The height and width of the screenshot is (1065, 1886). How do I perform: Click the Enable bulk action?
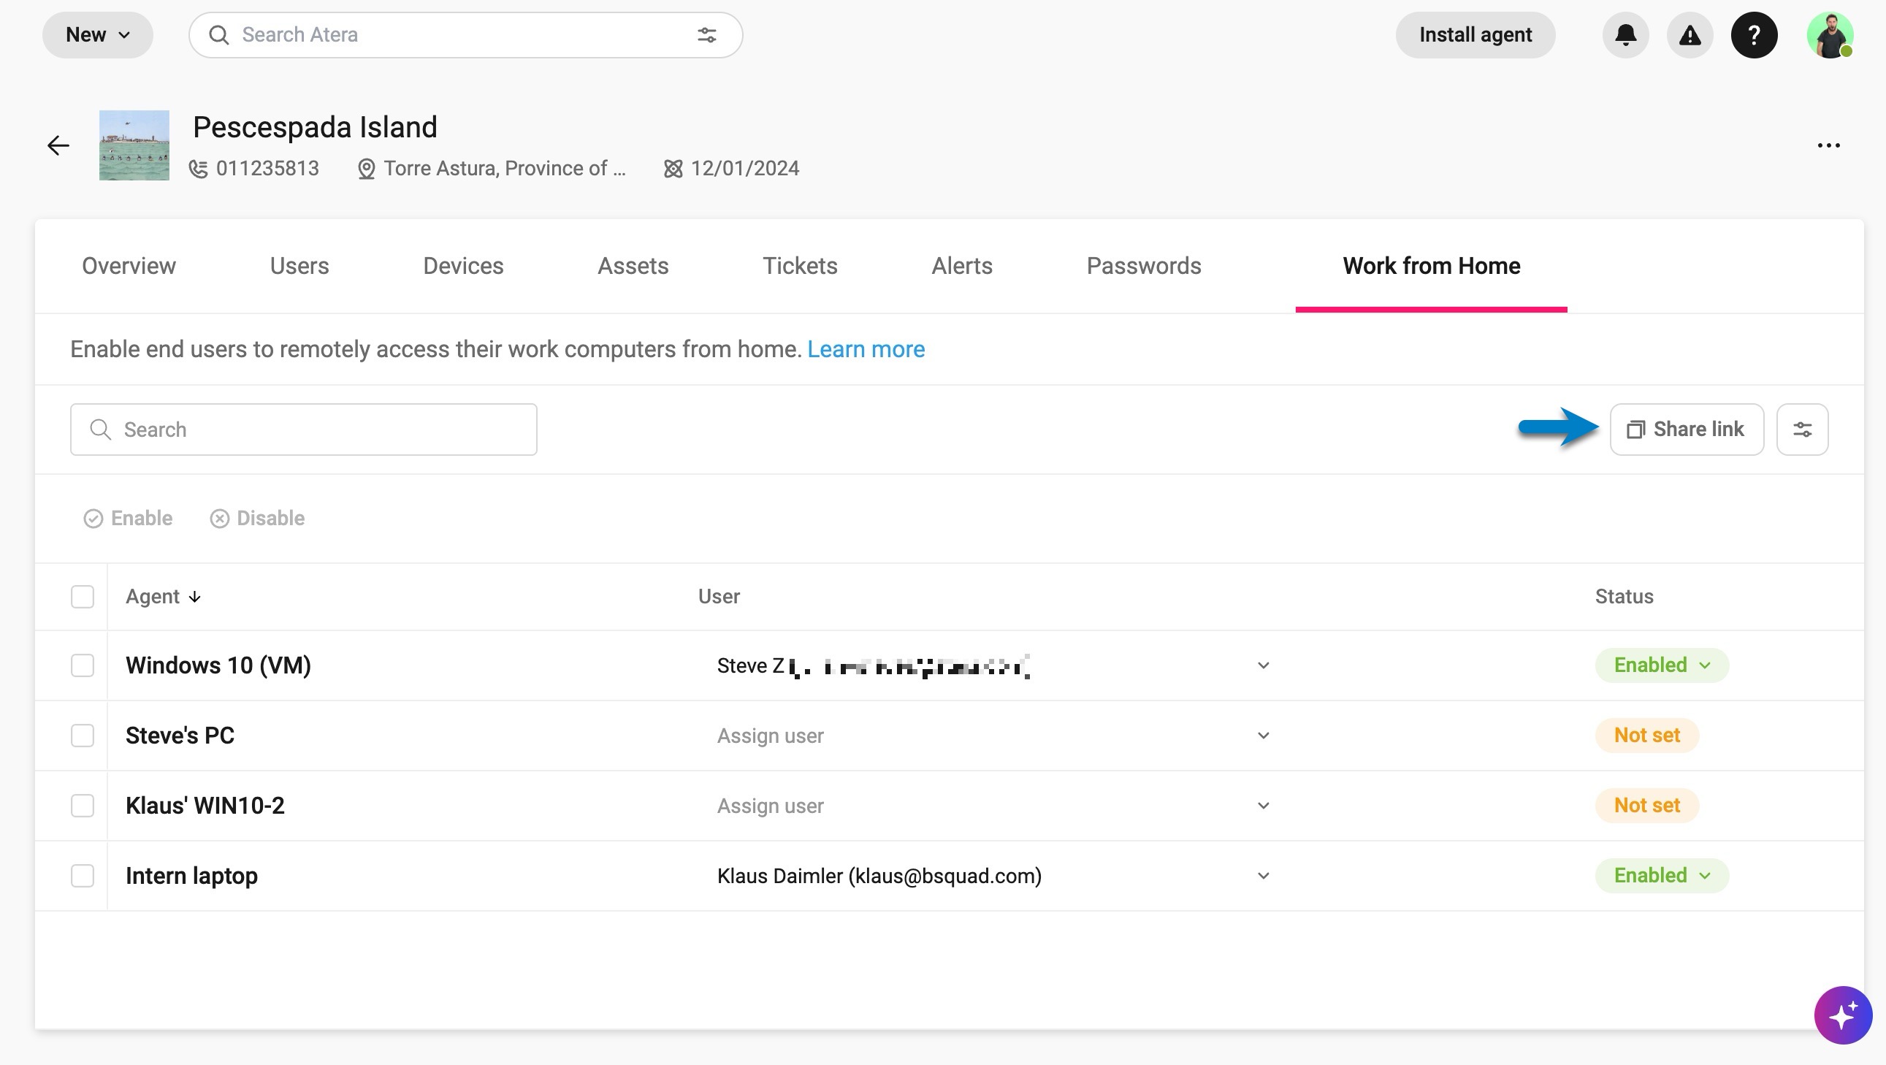tap(128, 518)
